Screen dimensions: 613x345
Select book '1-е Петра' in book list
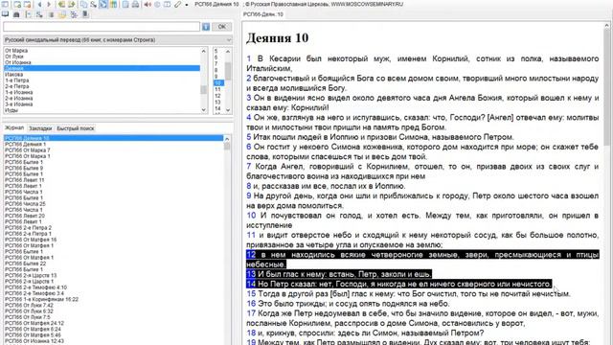pos(102,80)
